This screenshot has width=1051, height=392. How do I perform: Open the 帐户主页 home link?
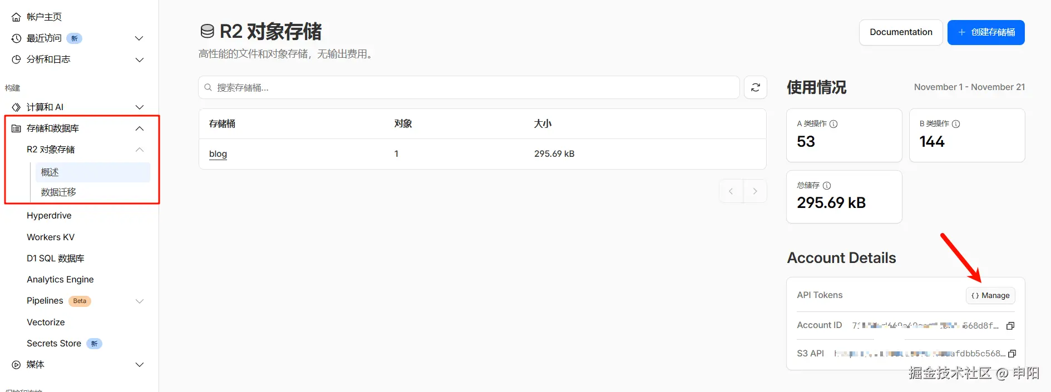point(44,17)
